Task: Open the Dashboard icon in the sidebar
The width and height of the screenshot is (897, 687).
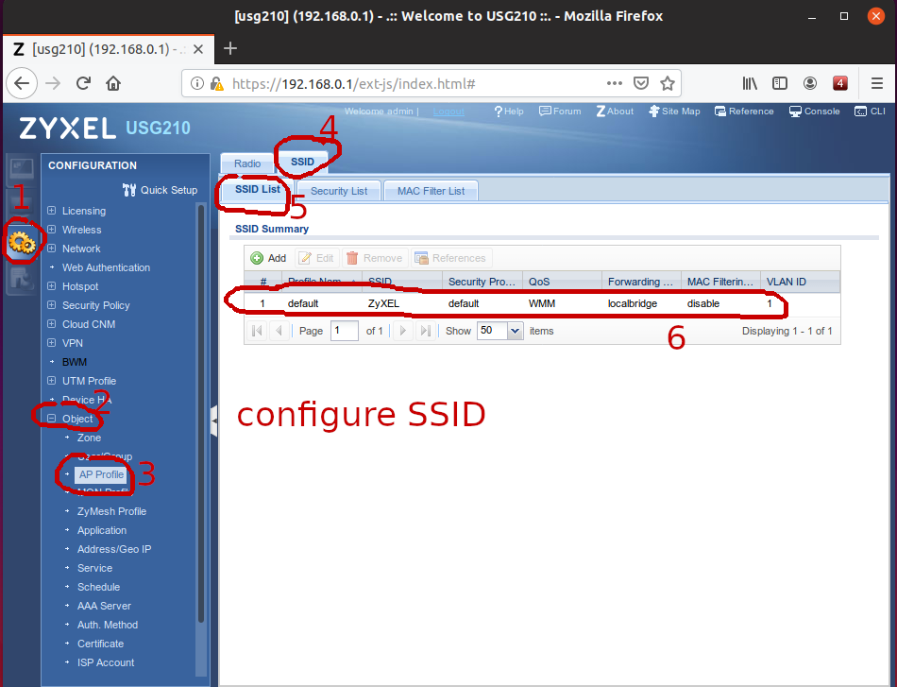Action: [22, 169]
